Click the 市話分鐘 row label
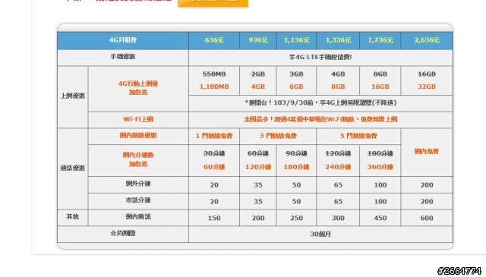Screen dimensions: 486x277 pos(138,200)
